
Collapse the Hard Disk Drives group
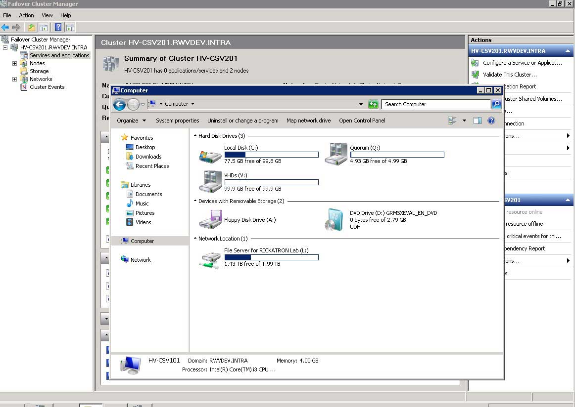pyautogui.click(x=195, y=135)
